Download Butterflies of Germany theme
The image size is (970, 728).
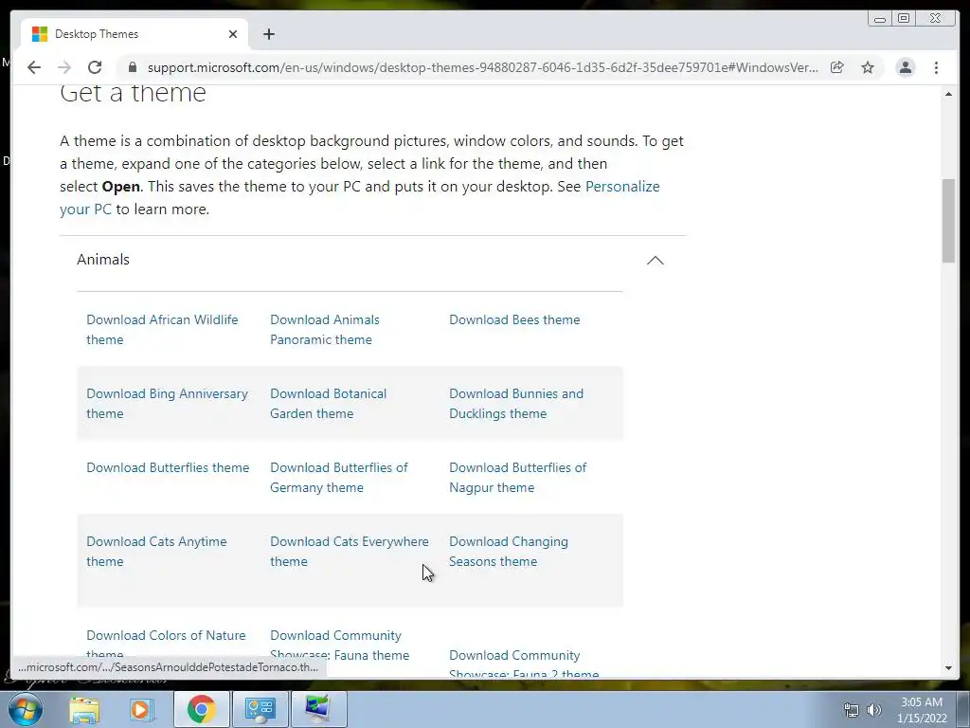tap(339, 478)
